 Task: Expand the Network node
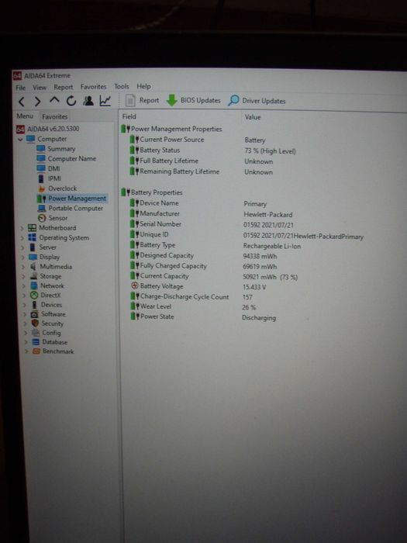[x=24, y=286]
